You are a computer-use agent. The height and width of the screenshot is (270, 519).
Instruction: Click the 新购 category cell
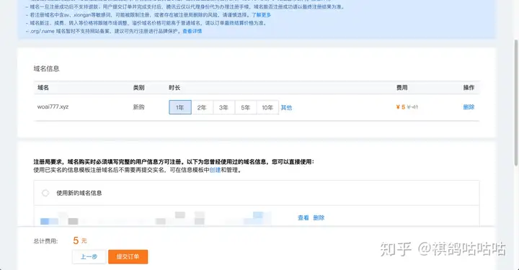138,107
